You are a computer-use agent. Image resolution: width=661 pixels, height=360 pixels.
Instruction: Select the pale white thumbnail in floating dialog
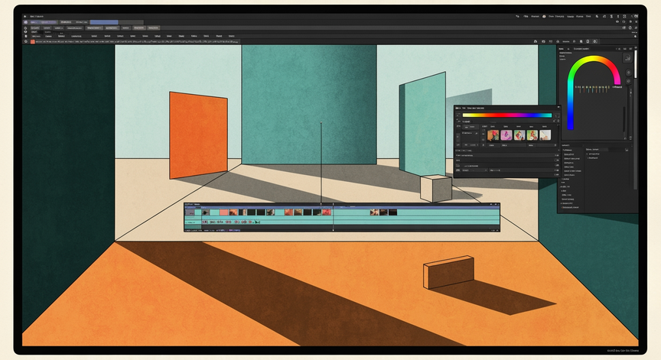click(545, 135)
